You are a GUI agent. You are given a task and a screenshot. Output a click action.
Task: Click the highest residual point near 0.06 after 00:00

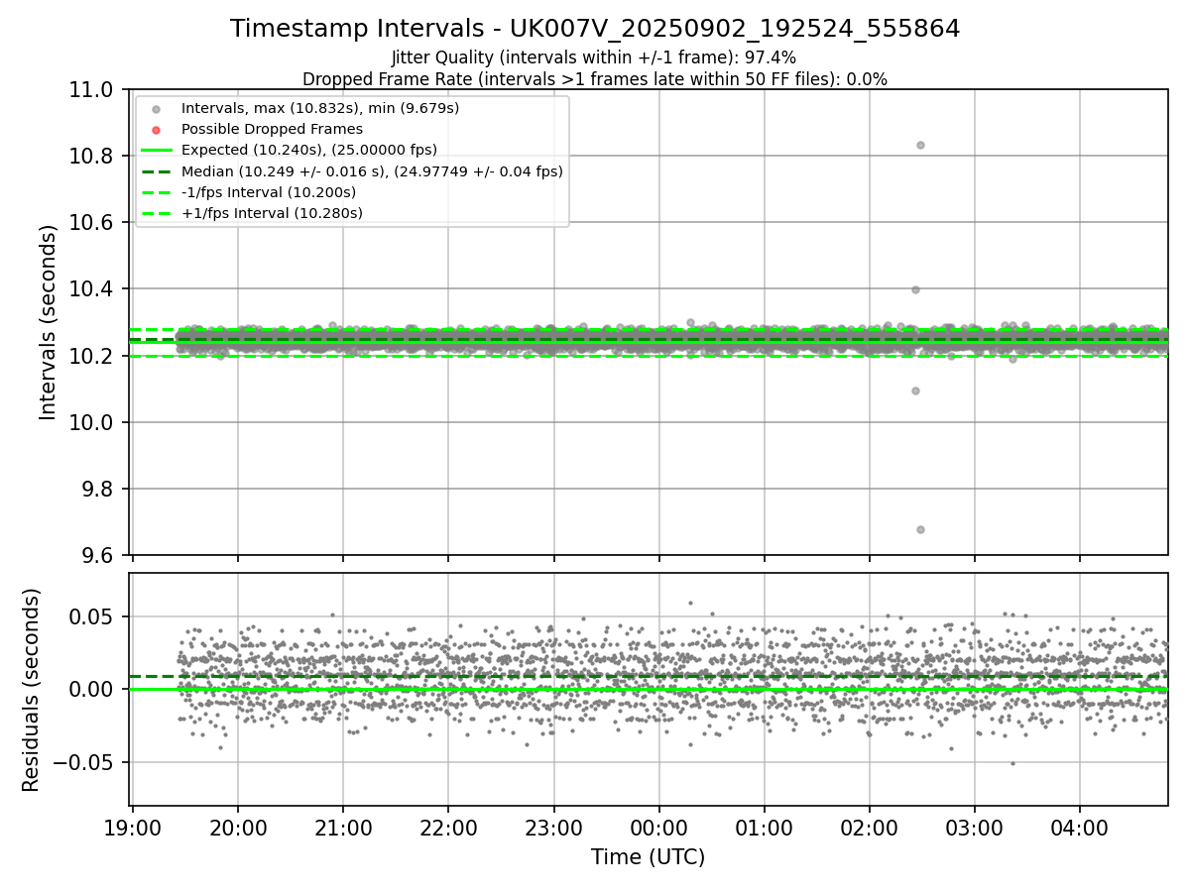pos(690,603)
